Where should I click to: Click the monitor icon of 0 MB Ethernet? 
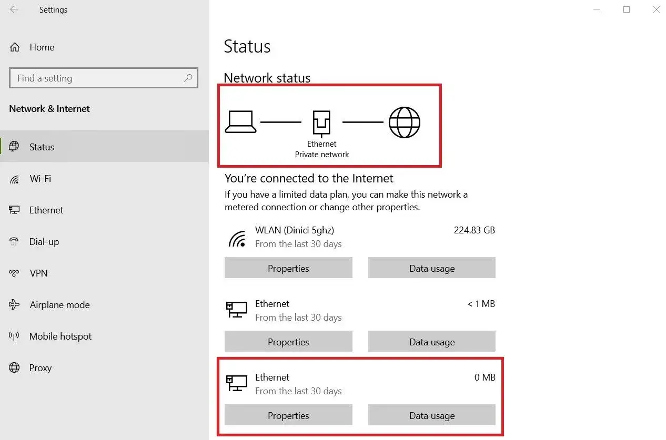[x=237, y=383]
